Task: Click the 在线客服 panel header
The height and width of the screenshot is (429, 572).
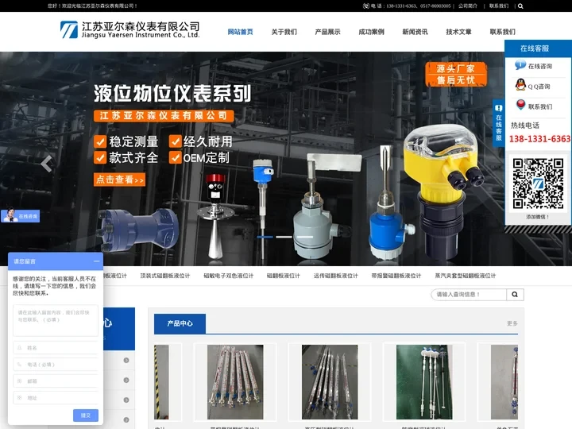Action: click(x=538, y=48)
